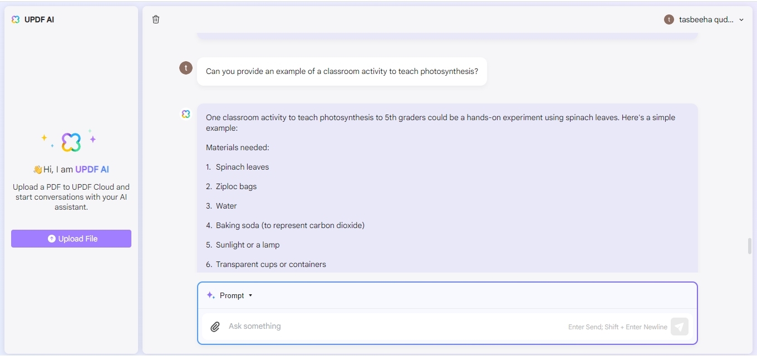Image resolution: width=757 pixels, height=356 pixels.
Task: Click the UPDF AI avatar next to the response
Action: (186, 114)
